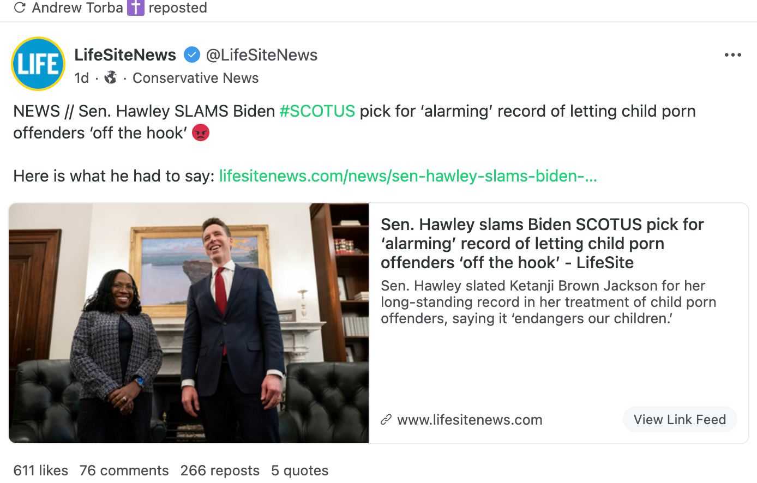
Task: Visit Andrew Torba's profile from repost header
Action: coord(77,8)
